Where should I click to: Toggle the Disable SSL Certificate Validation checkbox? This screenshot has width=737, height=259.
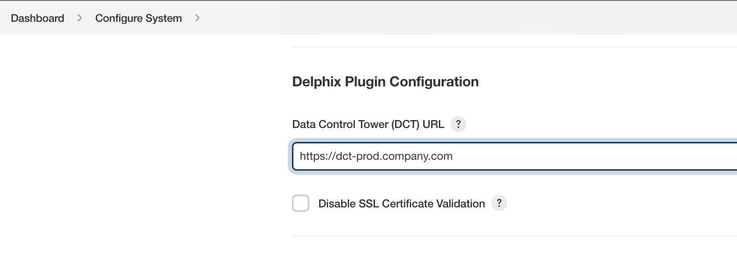(300, 203)
